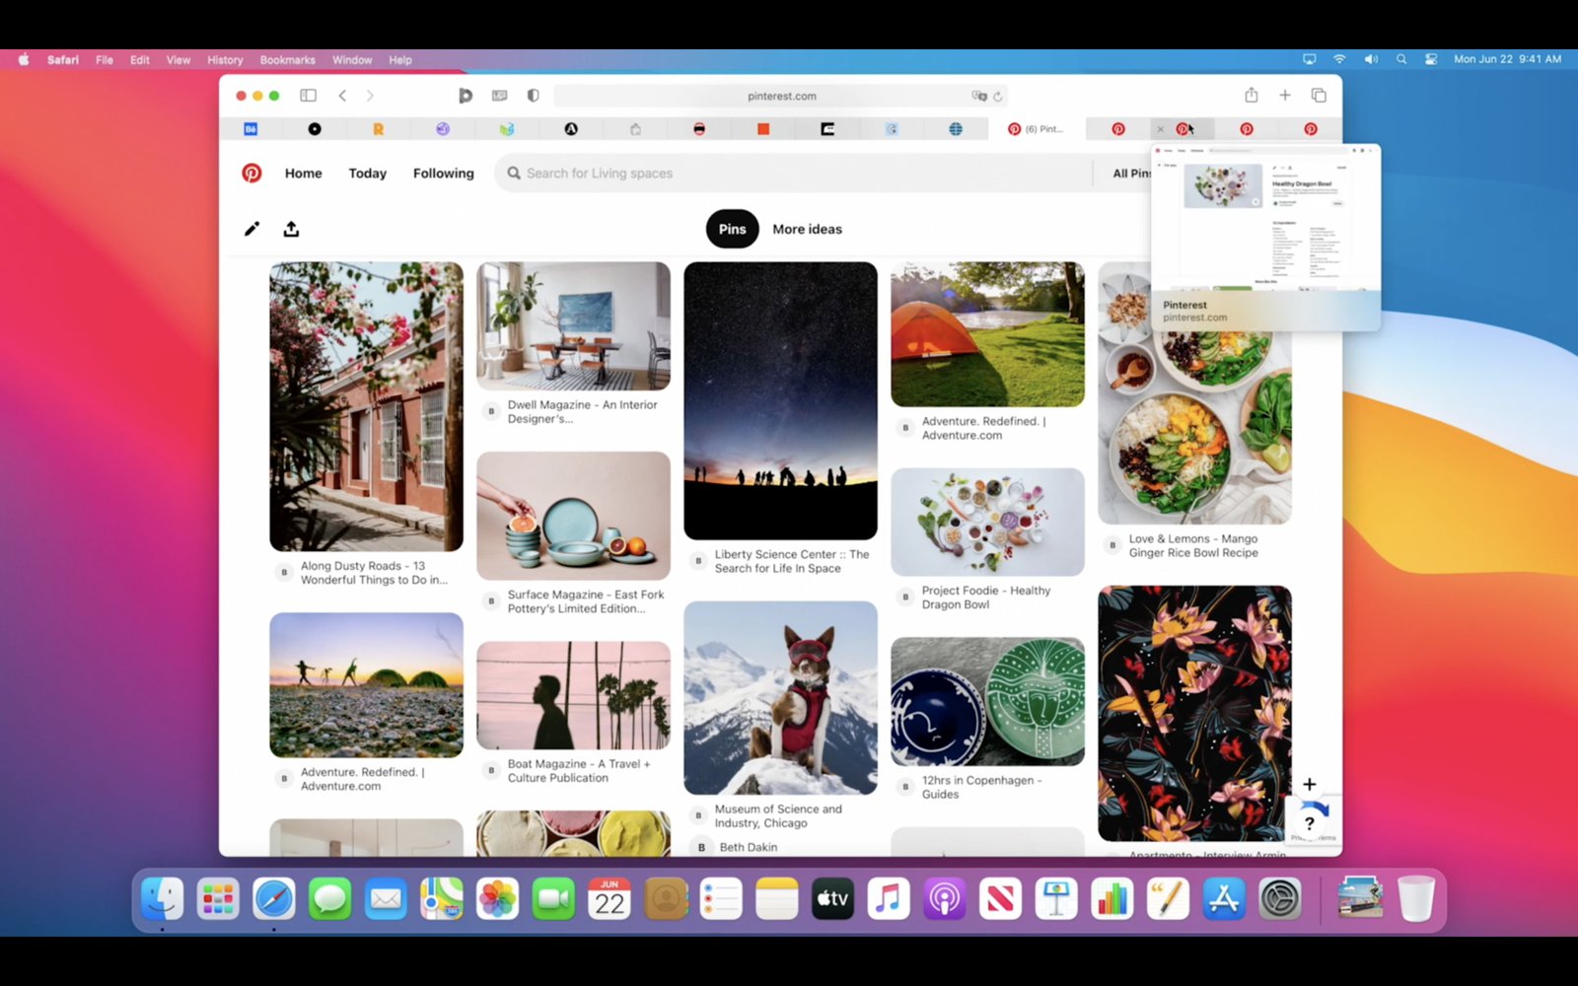Switch to the "(6) Pint..." tab

(1036, 129)
